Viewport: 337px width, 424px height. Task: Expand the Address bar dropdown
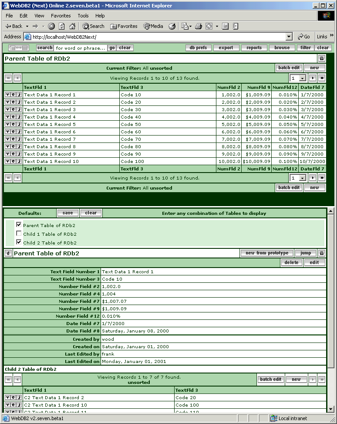pos(289,37)
